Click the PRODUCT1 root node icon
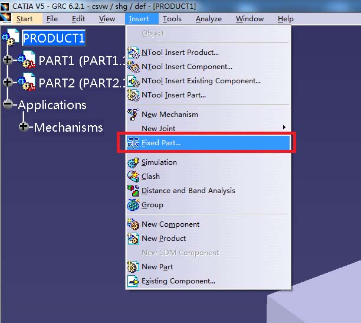This screenshot has height=323, width=361. tap(11, 37)
